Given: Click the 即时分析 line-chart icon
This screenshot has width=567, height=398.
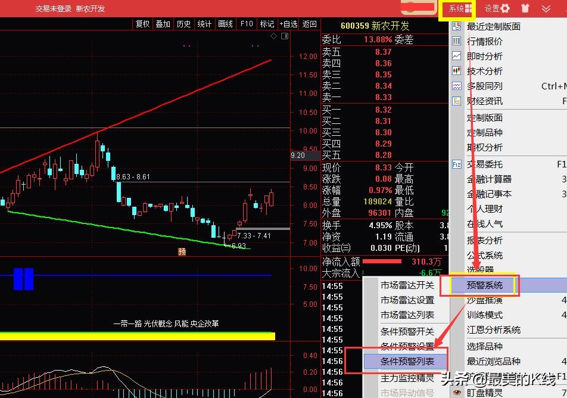Looking at the screenshot, I should click(456, 56).
